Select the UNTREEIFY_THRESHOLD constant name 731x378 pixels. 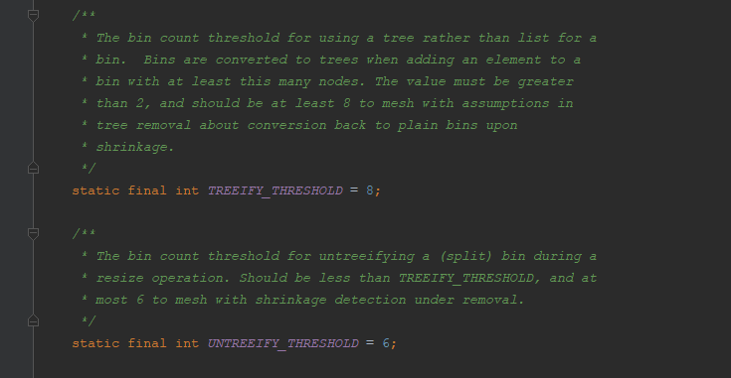point(283,343)
